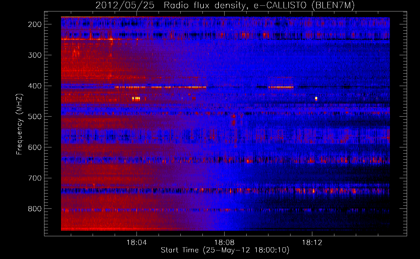This screenshot has height=259, width=420.
Task: Click the yellow burst cluster near 18:04
Action: coord(136,98)
